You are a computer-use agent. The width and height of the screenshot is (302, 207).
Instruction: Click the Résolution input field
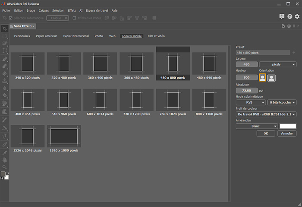click(x=246, y=90)
